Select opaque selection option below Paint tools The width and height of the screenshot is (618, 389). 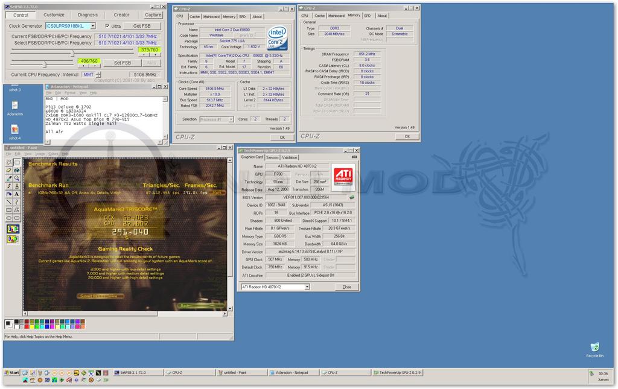click(x=13, y=229)
